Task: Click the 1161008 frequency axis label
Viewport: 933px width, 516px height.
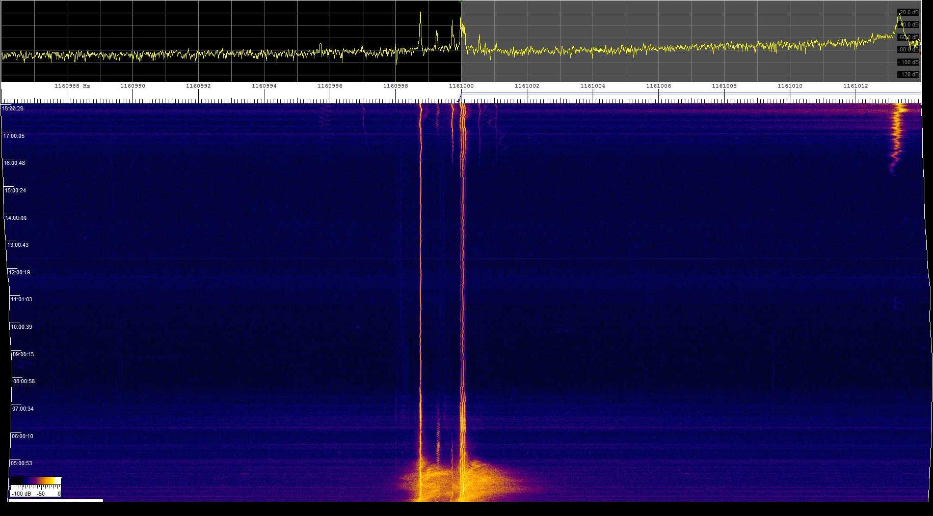Action: click(724, 86)
